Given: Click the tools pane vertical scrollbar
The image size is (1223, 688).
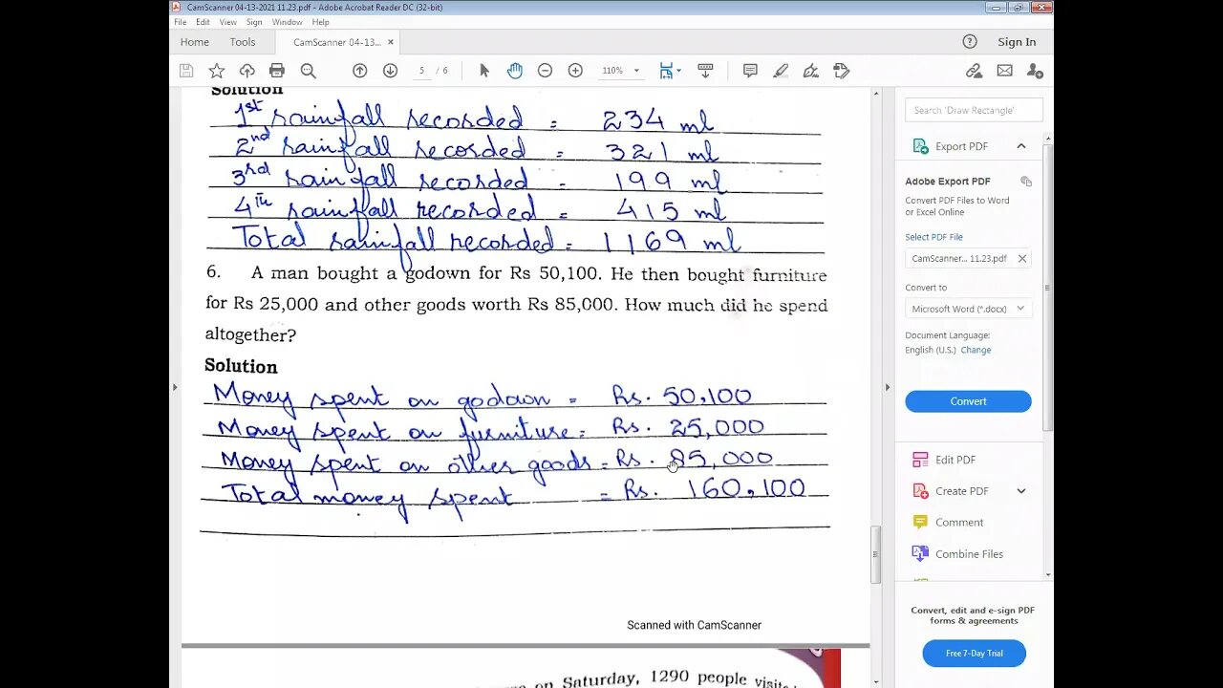Looking at the screenshot, I should point(1048,287).
